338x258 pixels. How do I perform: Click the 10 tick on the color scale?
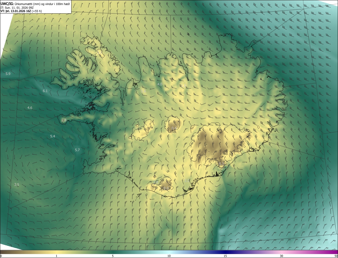169,256
